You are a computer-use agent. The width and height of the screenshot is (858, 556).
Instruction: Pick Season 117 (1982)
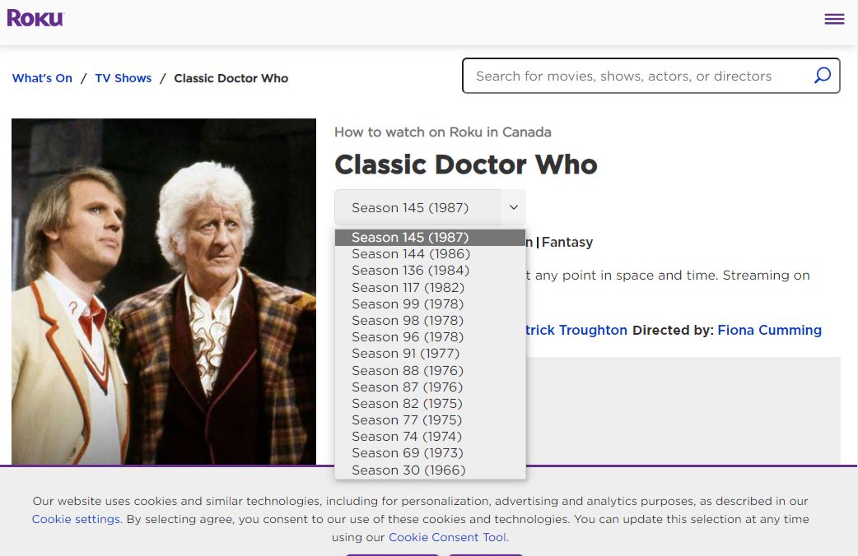408,287
